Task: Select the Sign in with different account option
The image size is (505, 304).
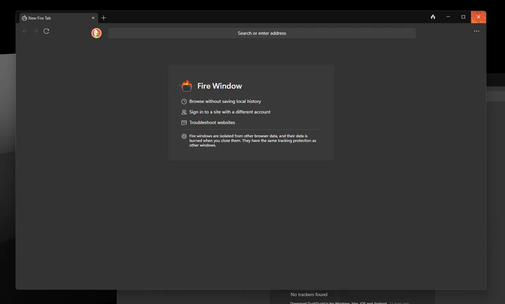Action: point(230,112)
